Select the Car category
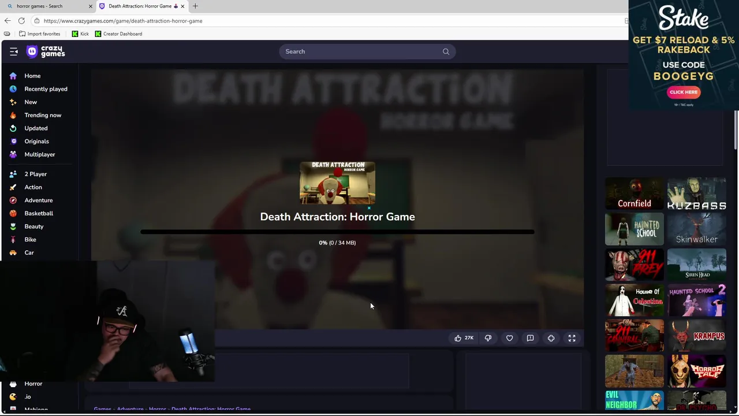This screenshot has width=739, height=416. click(29, 252)
